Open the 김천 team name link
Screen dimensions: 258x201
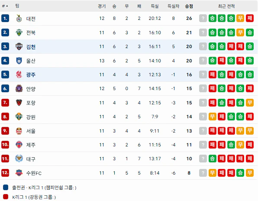31,47
